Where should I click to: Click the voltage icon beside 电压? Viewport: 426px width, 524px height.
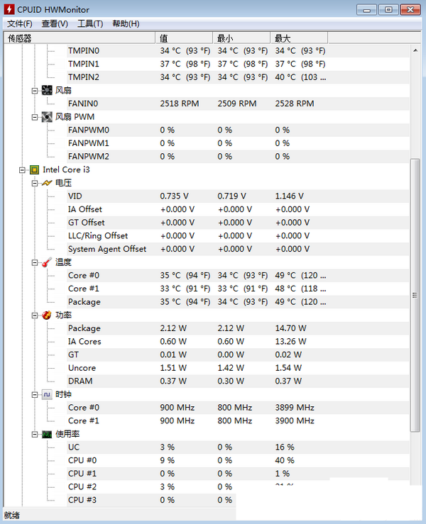(x=47, y=183)
